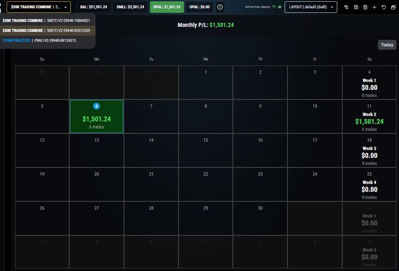
Task: Select calendar day 23
Action: pyautogui.click(x=260, y=184)
